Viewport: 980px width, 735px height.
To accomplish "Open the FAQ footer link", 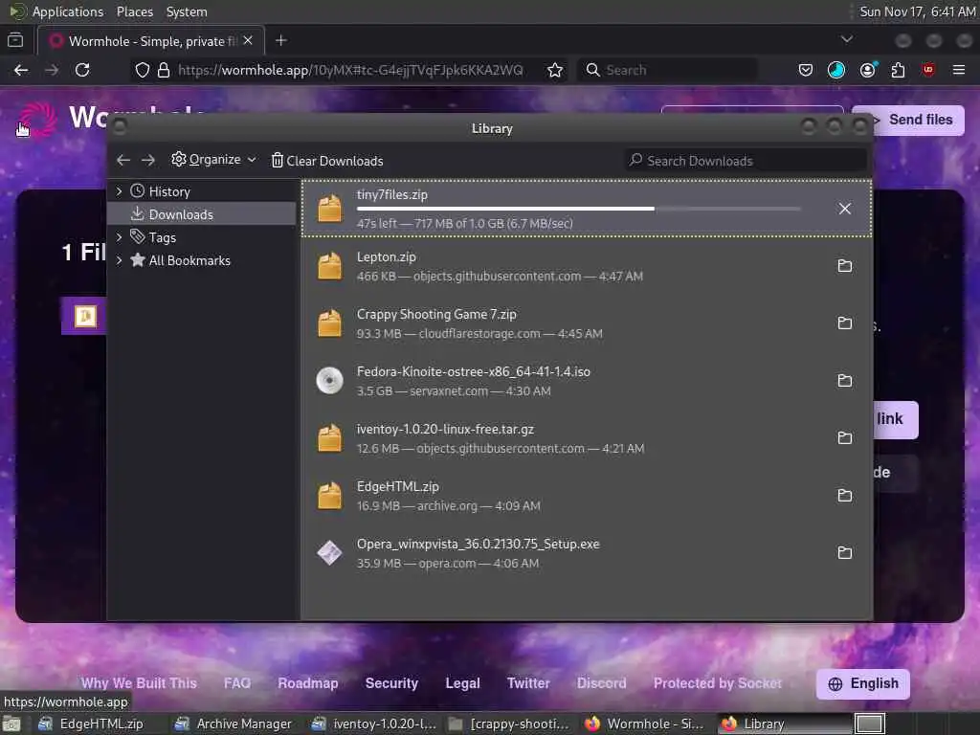I will click(x=237, y=683).
